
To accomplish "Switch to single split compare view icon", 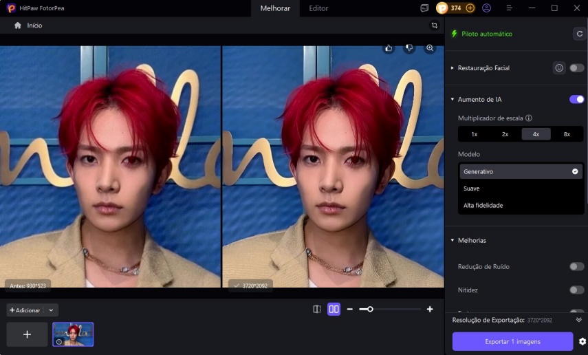I will coord(317,310).
